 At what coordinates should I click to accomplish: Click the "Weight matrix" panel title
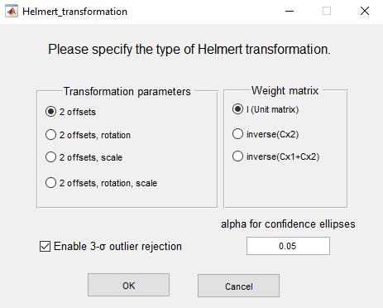click(285, 90)
